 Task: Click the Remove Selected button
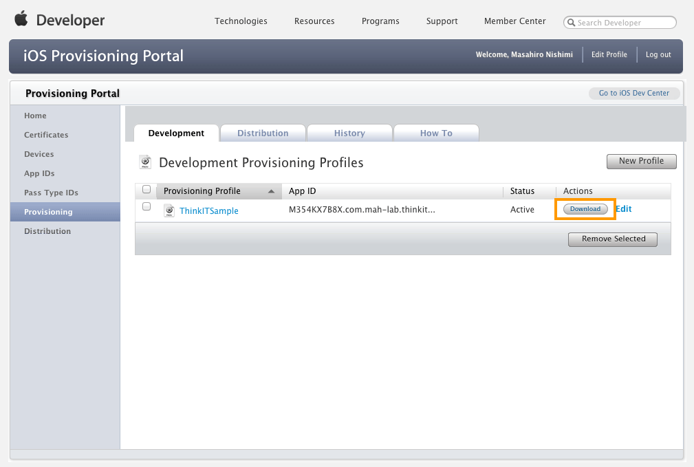click(613, 239)
